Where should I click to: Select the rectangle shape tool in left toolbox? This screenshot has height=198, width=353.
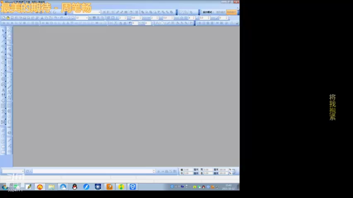pos(3,152)
